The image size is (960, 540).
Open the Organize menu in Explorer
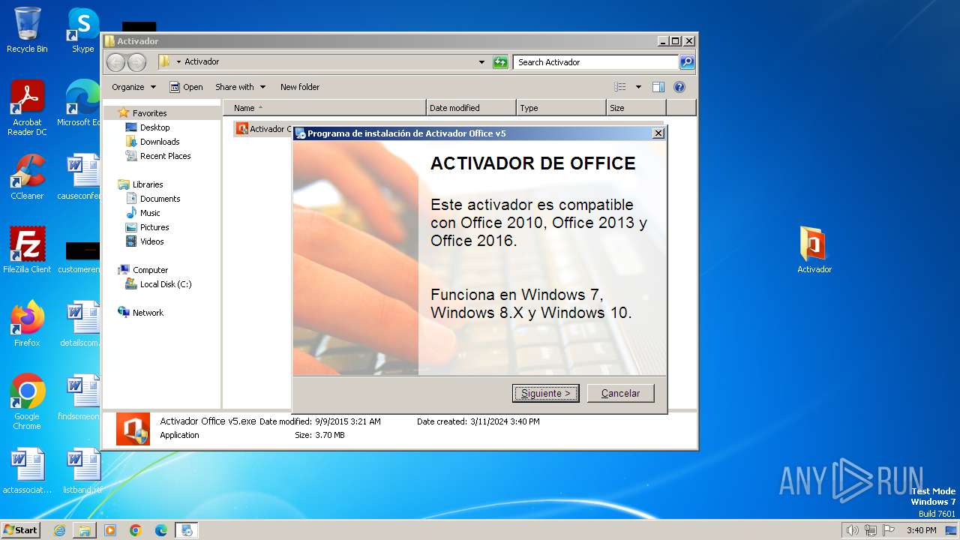[134, 87]
